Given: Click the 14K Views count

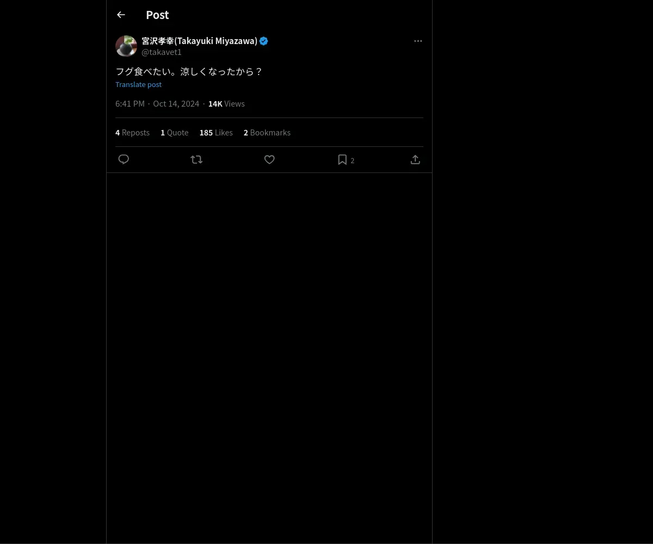Looking at the screenshot, I should (x=226, y=104).
